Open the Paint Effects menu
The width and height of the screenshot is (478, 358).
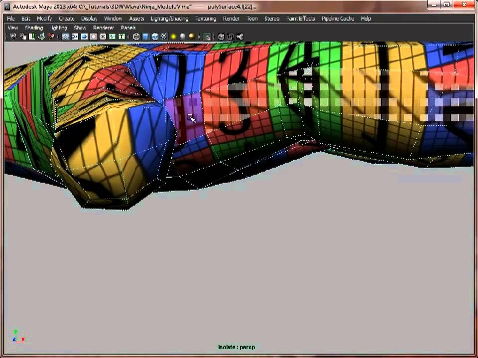300,18
